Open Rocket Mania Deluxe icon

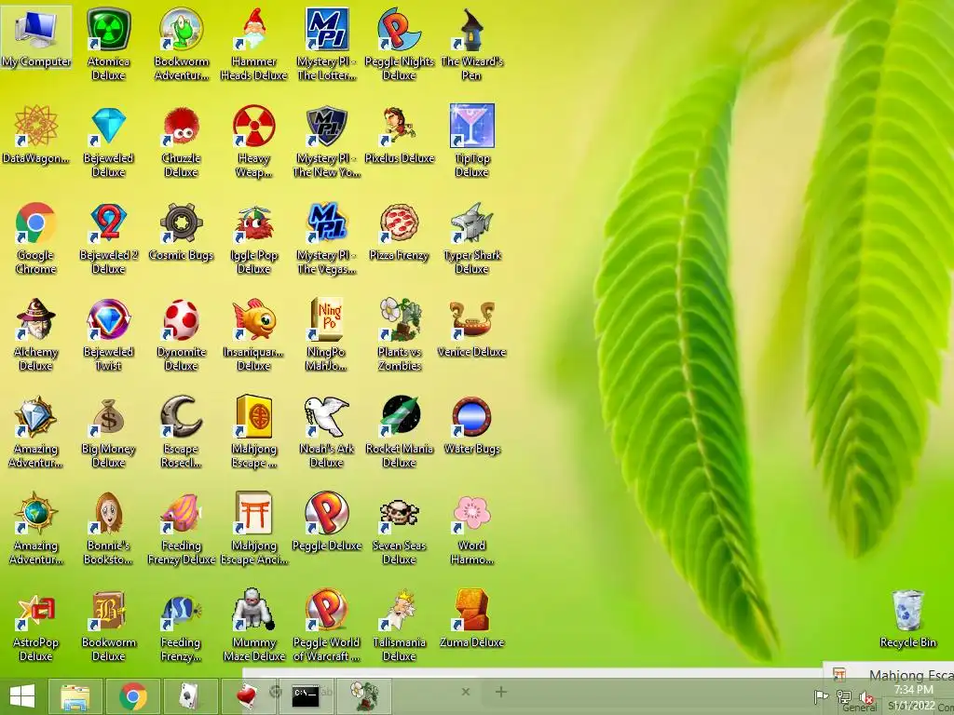399,431
